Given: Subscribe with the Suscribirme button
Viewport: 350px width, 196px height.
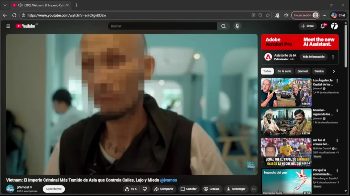Looking at the screenshot, I should tap(54, 189).
